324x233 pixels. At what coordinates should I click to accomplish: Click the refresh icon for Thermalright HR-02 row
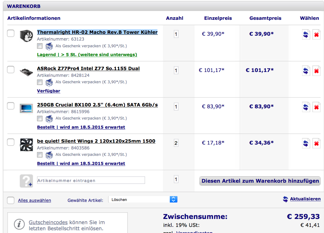pyautogui.click(x=306, y=34)
